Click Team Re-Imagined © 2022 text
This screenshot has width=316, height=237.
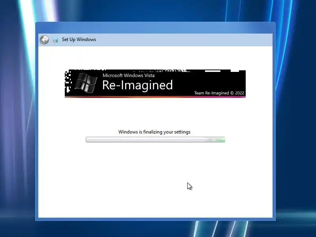pos(219,93)
